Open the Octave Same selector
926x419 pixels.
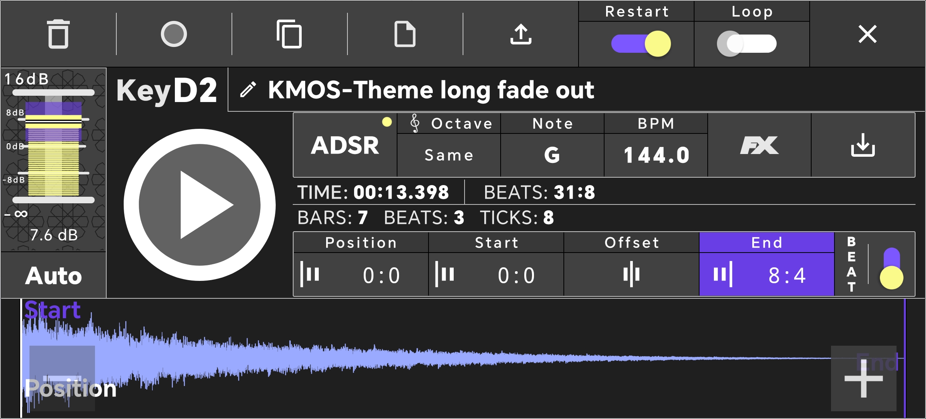(449, 155)
